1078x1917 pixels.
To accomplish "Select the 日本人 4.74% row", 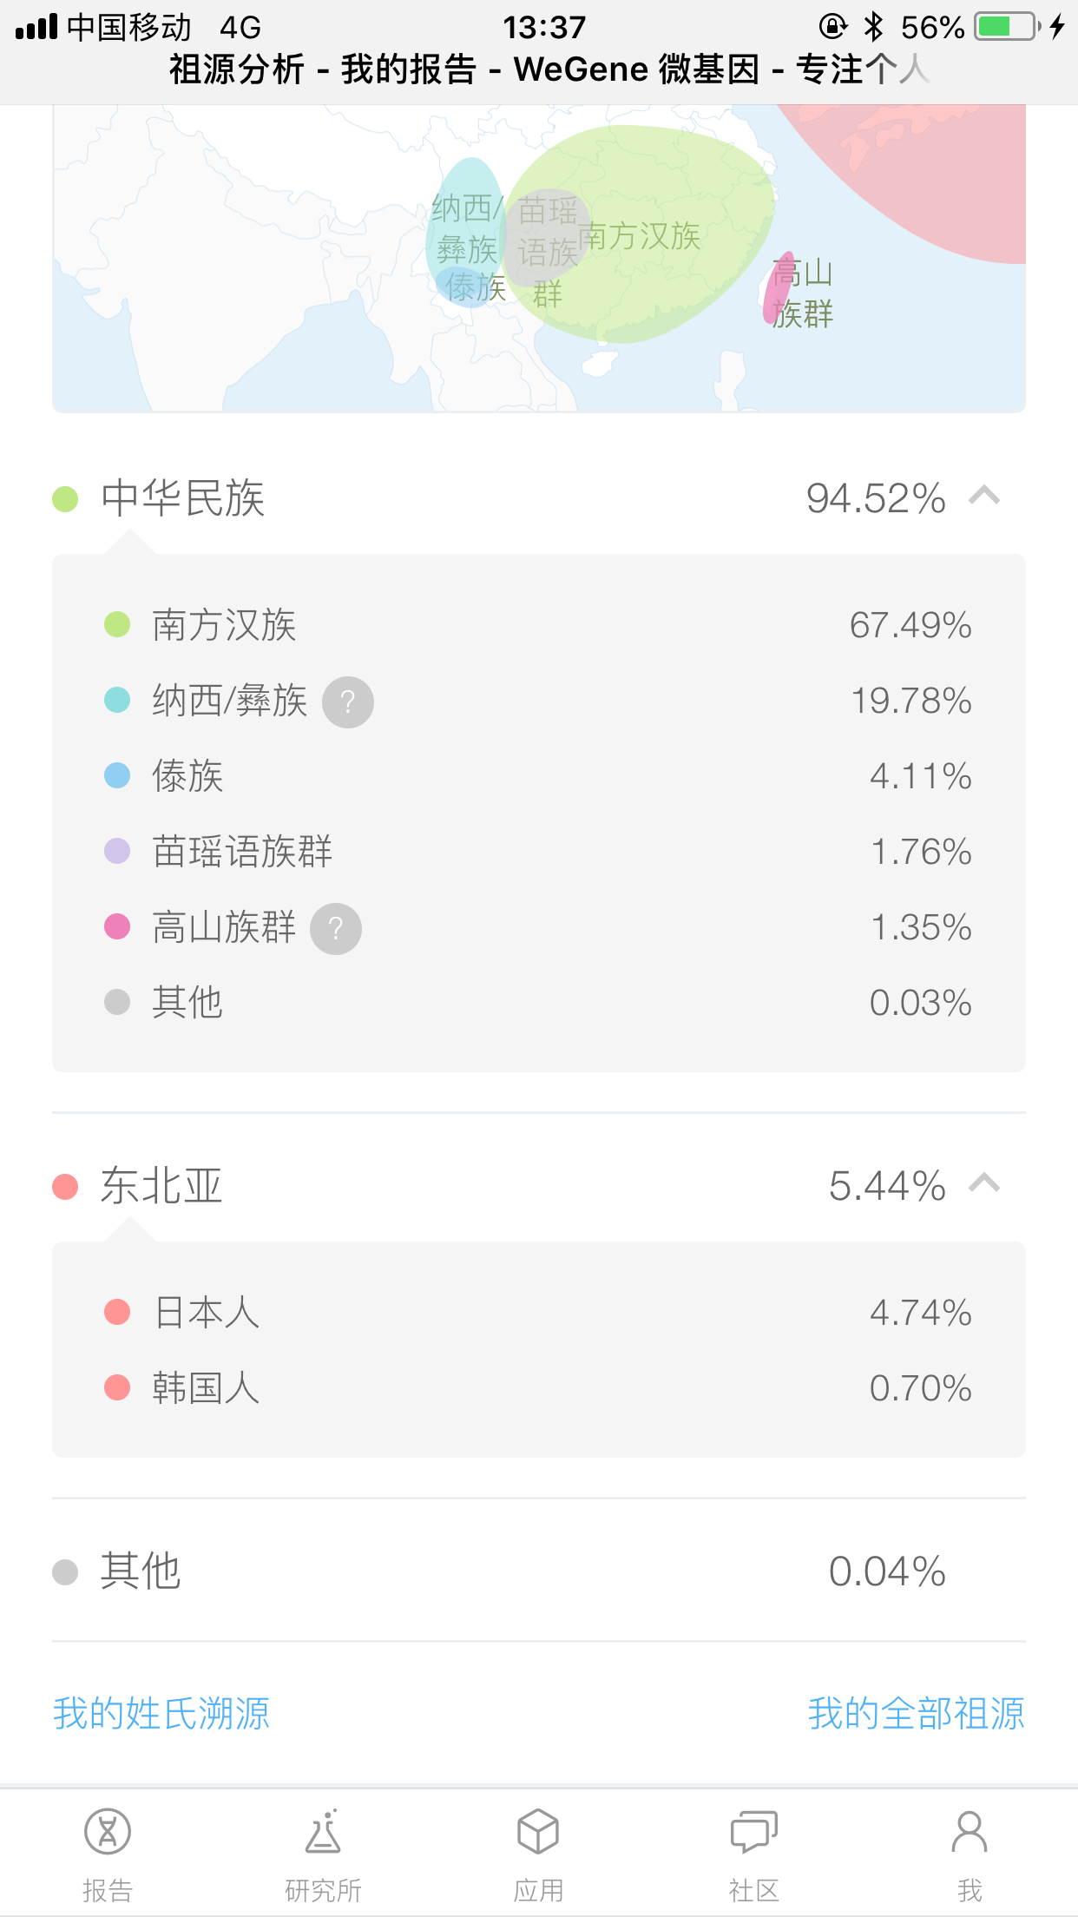I will [x=539, y=1312].
